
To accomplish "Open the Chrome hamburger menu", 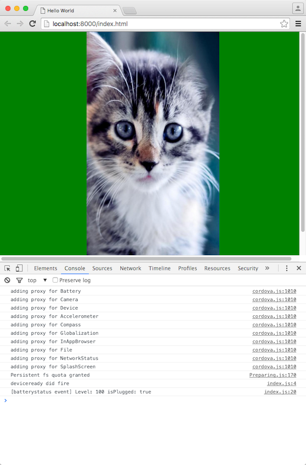I will [x=298, y=24].
